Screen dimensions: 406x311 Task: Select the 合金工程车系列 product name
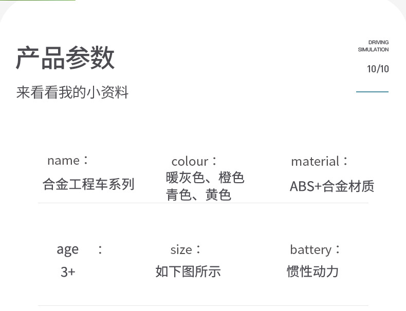[x=88, y=184]
